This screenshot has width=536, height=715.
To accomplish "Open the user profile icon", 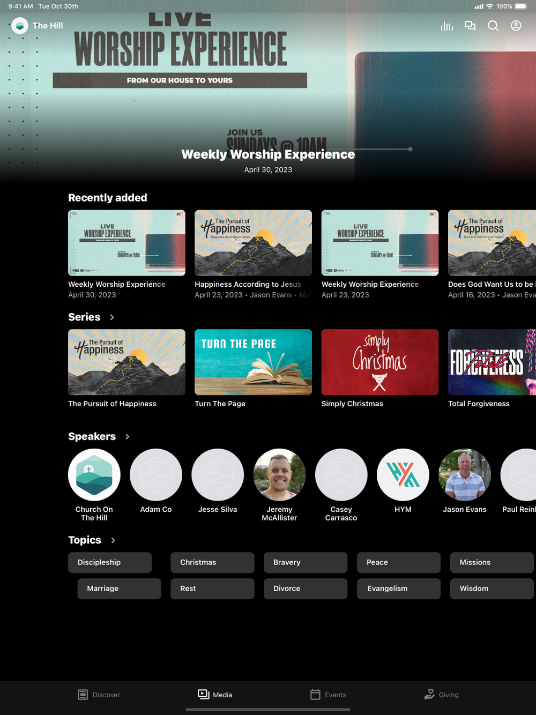I will pyautogui.click(x=516, y=26).
